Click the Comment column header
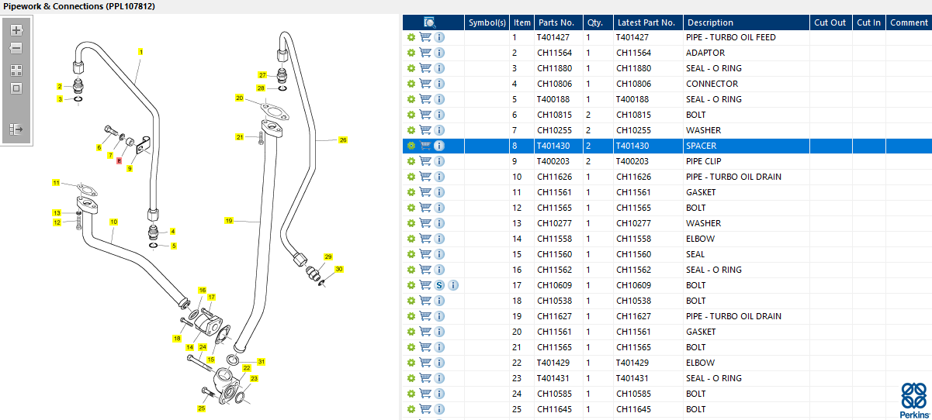 point(909,22)
